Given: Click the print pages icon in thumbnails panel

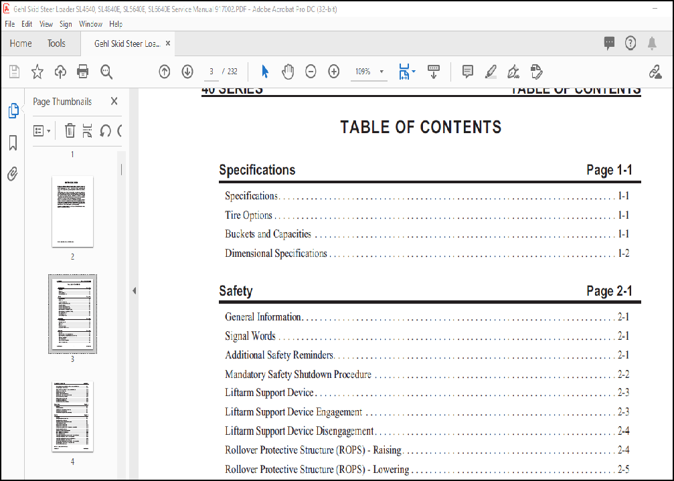Looking at the screenshot, I should click(87, 130).
